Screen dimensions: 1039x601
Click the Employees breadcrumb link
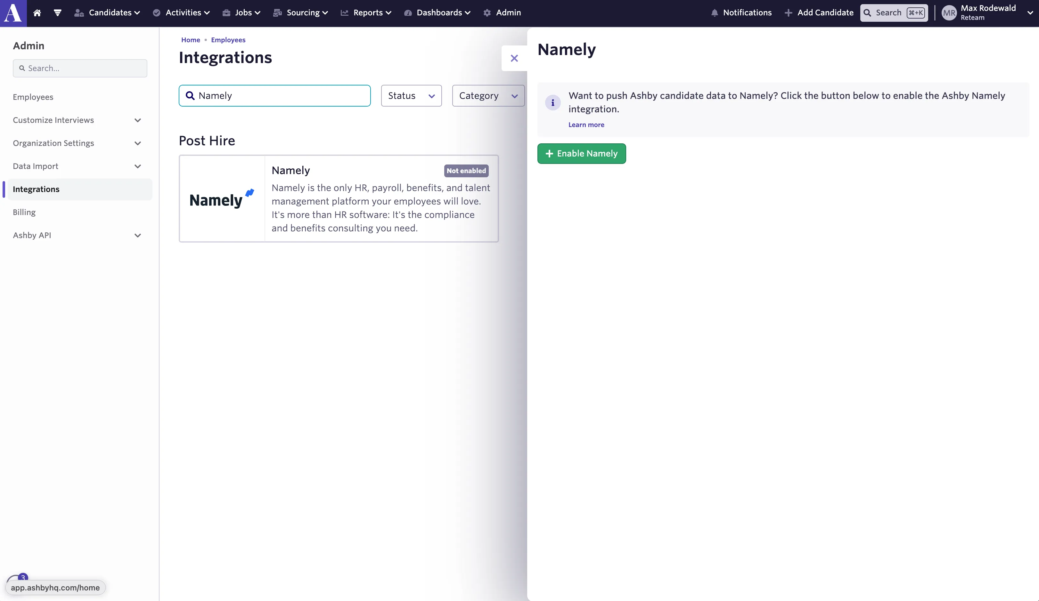228,40
